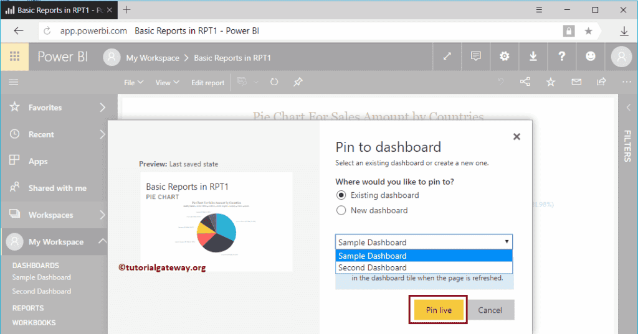The image size is (638, 334).
Task: Click the refresh icon in report toolbar
Action: click(x=274, y=82)
